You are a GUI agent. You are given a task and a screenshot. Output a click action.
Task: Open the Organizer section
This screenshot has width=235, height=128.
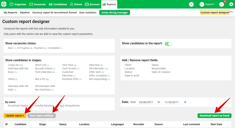coord(18,4)
